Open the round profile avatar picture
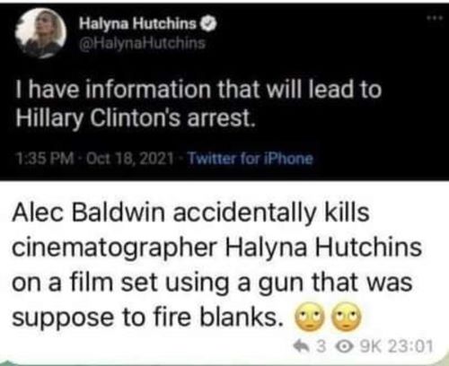This screenshot has width=449, height=366. pyautogui.click(x=41, y=32)
